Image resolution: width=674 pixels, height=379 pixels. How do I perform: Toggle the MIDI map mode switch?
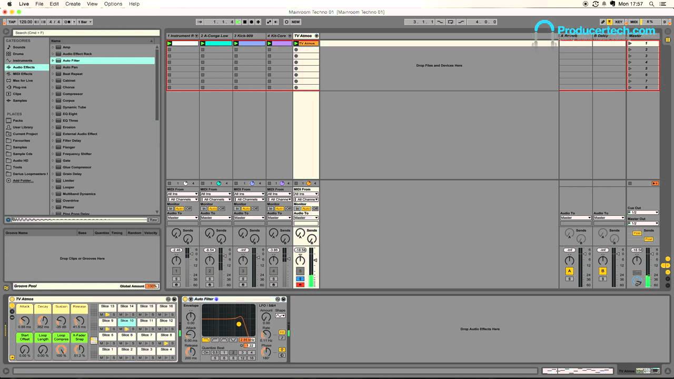click(634, 22)
